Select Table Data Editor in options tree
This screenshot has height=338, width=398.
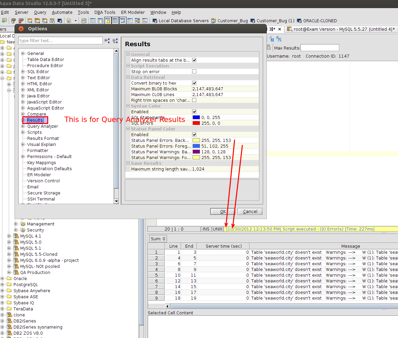tap(46, 59)
